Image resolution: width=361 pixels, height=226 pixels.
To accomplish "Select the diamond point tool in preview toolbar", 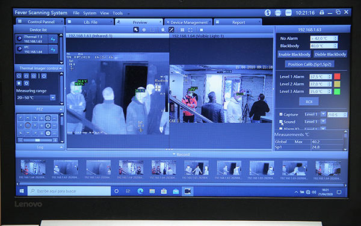I will (144, 30).
